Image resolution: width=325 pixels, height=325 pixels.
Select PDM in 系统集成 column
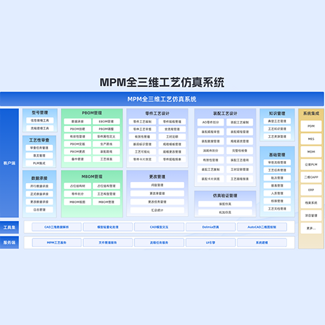(311, 126)
